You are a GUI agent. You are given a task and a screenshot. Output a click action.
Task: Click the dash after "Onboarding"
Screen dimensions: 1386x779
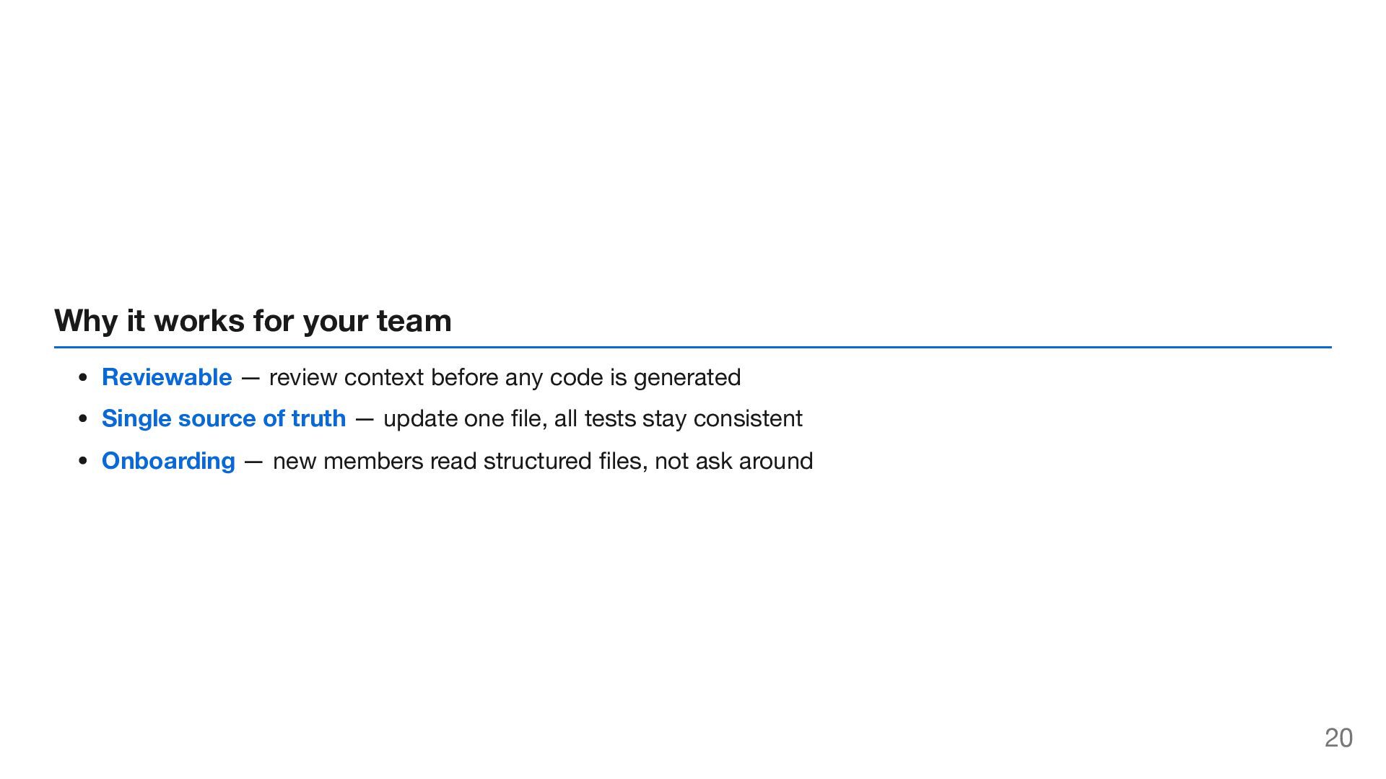253,462
